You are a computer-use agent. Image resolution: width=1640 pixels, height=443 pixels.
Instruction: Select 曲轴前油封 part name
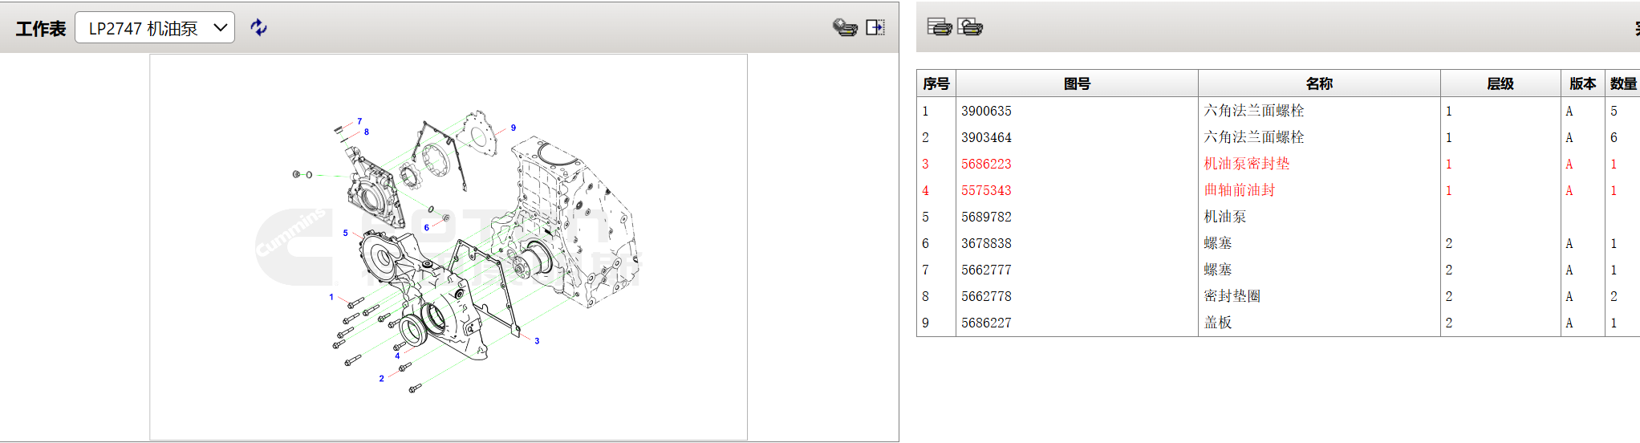pos(1239,190)
